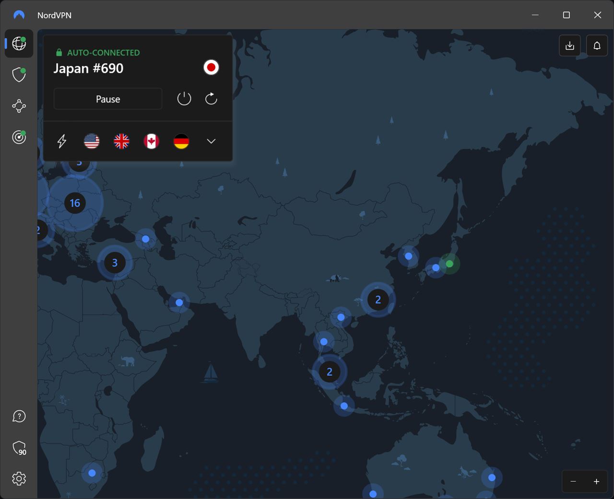Screen dimensions: 614x499
Task: Connect to the United States flag
Action: 92,141
